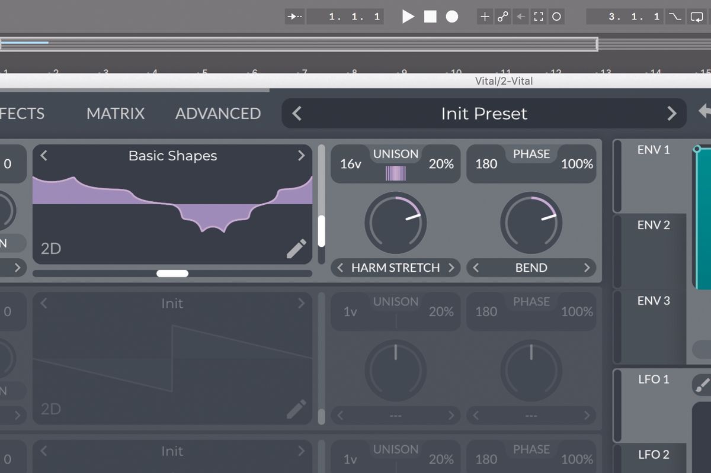Enable recording with the solid circle transport button
The height and width of the screenshot is (473, 711).
pos(451,17)
